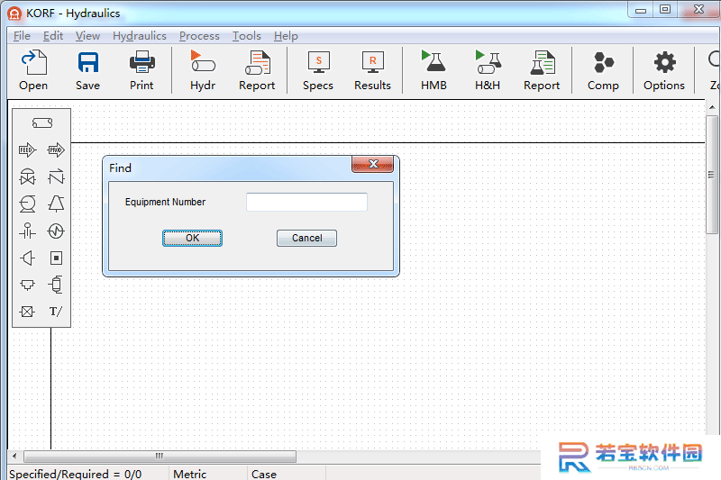The image size is (721, 480).
Task: Select the tee tool
Action: tap(28, 285)
